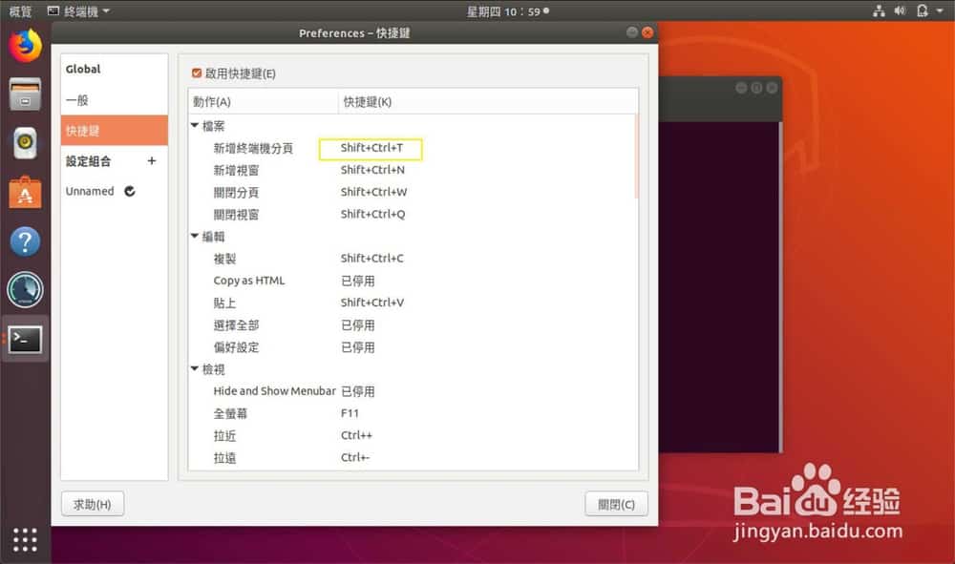Select the Copy as HTML row

[413, 281]
